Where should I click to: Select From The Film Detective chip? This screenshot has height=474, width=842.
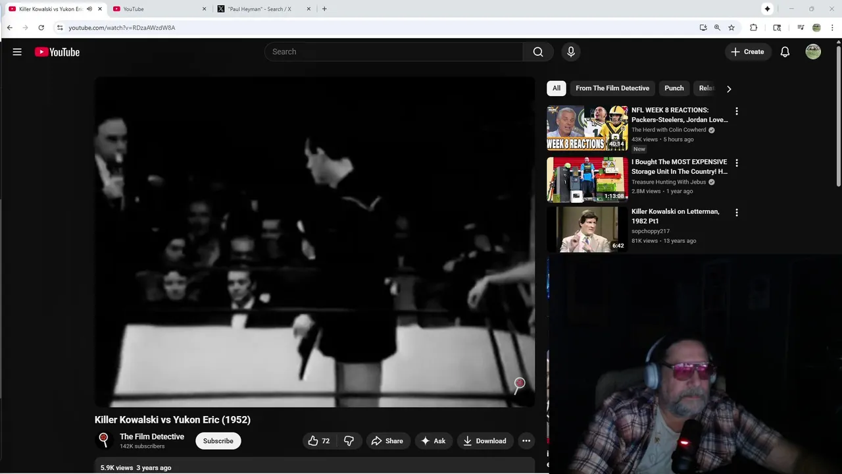[612, 88]
